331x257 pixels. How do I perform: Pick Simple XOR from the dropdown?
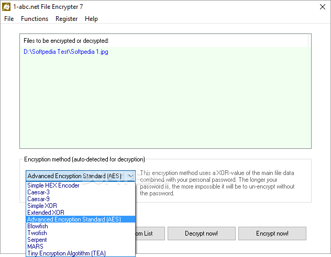(x=81, y=206)
